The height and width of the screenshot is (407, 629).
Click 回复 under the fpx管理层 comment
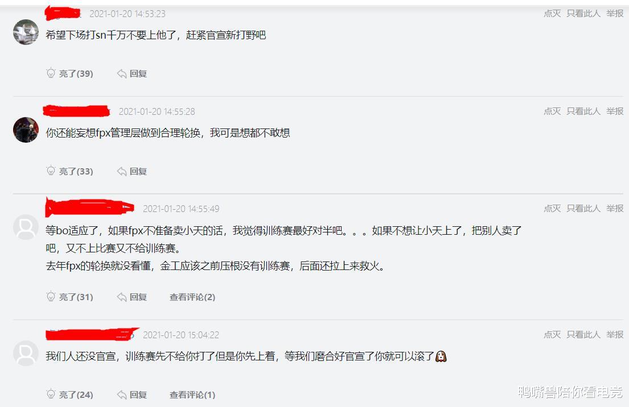[132, 172]
